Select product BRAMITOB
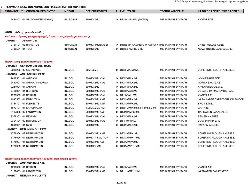Screen dimensions: 248x184 pyautogui.click(x=33, y=45)
